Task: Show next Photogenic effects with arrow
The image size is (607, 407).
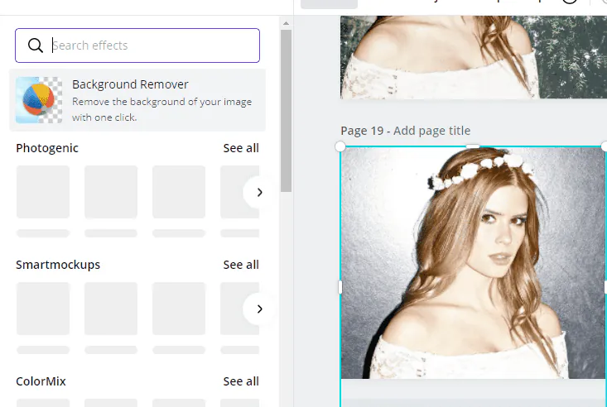Action: (x=259, y=192)
